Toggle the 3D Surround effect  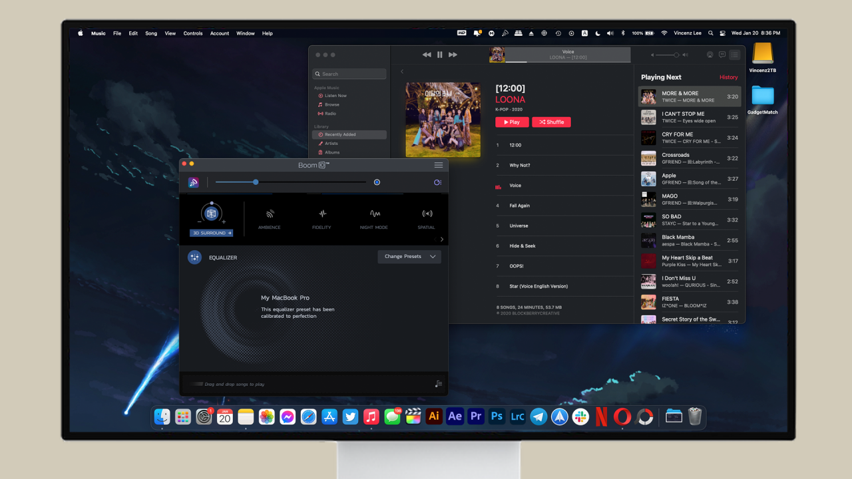pyautogui.click(x=211, y=214)
